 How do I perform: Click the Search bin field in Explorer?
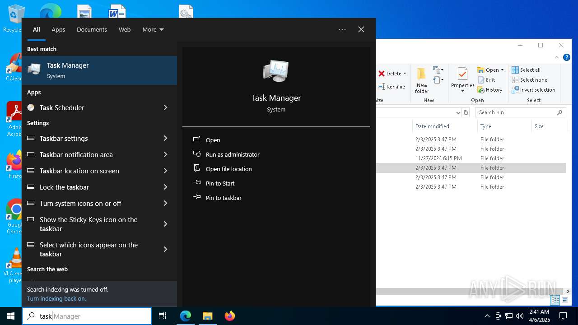[521, 112]
